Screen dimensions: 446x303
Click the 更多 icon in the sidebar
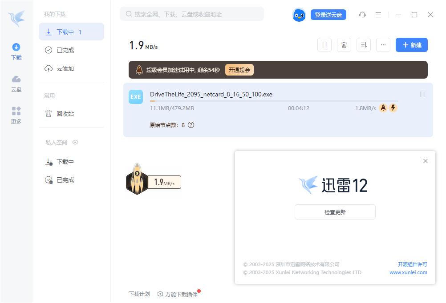pos(16,115)
